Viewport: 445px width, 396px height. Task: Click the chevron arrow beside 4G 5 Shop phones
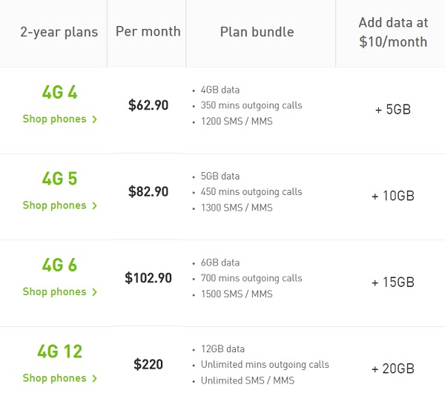click(x=95, y=205)
